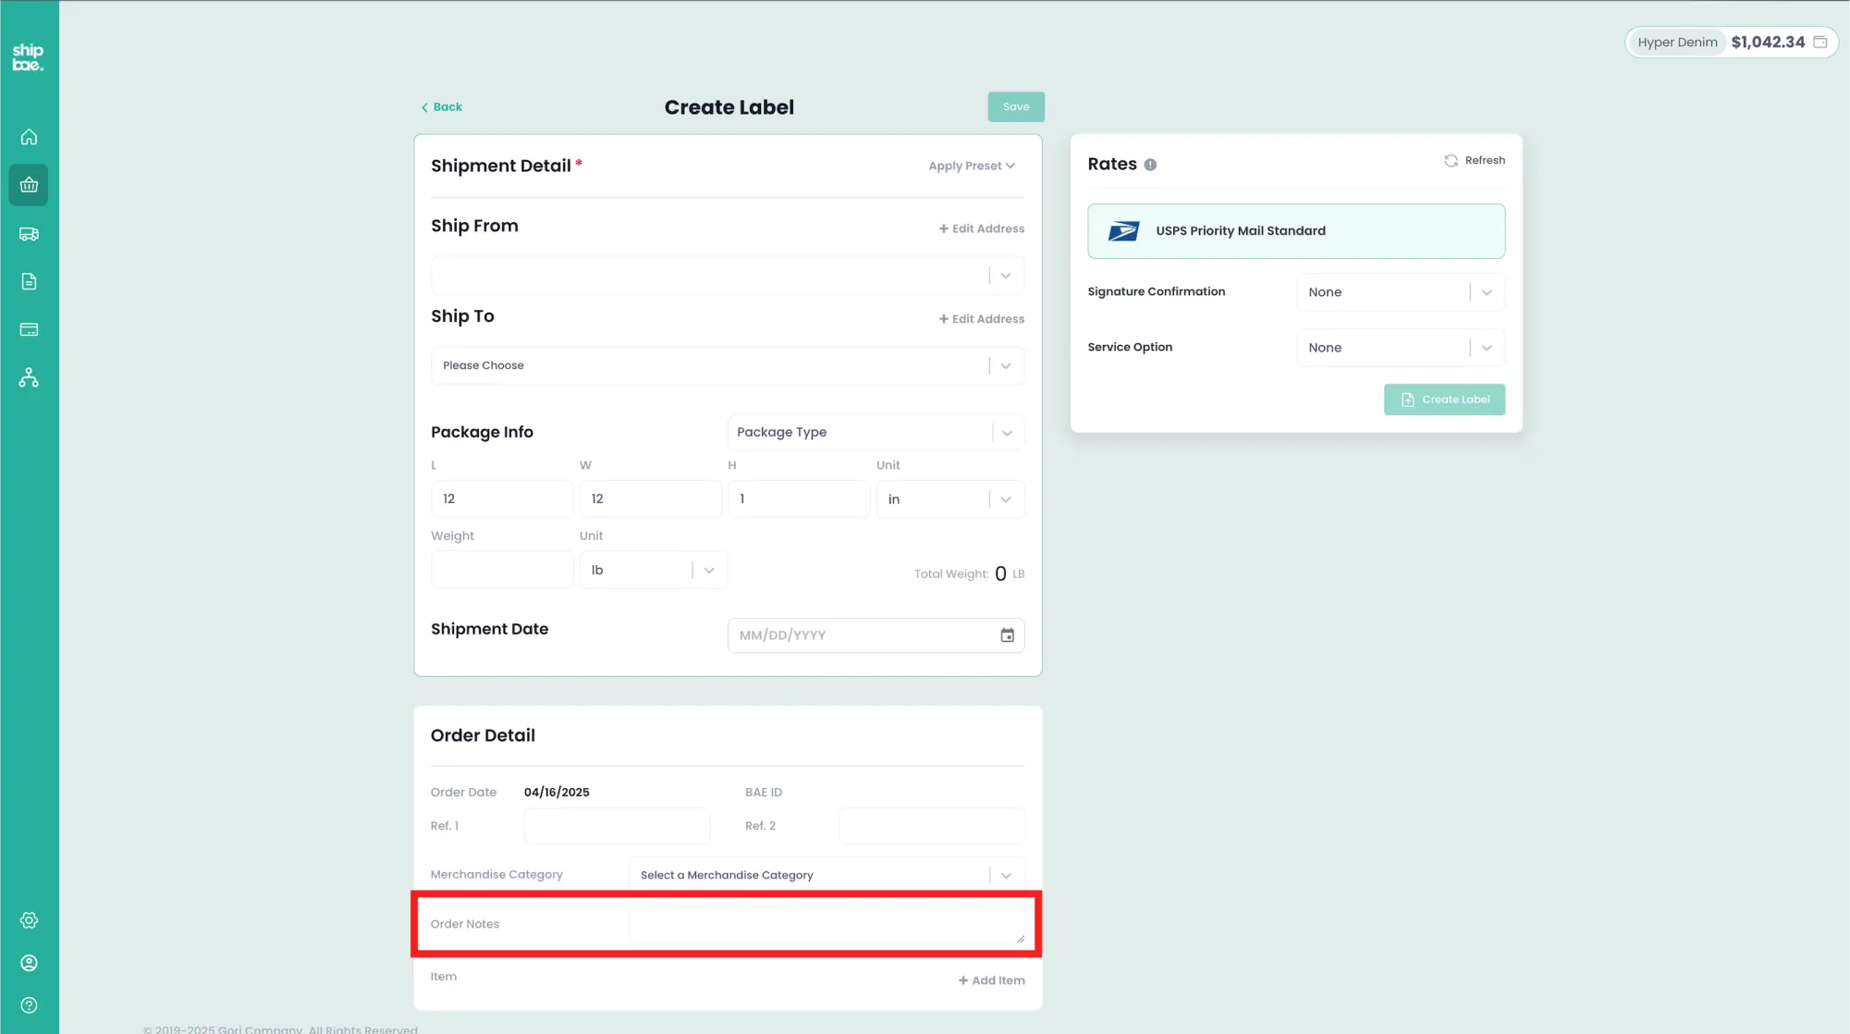This screenshot has width=1850, height=1034.
Task: Open the weight unit dropdown showing lb
Action: pos(654,570)
